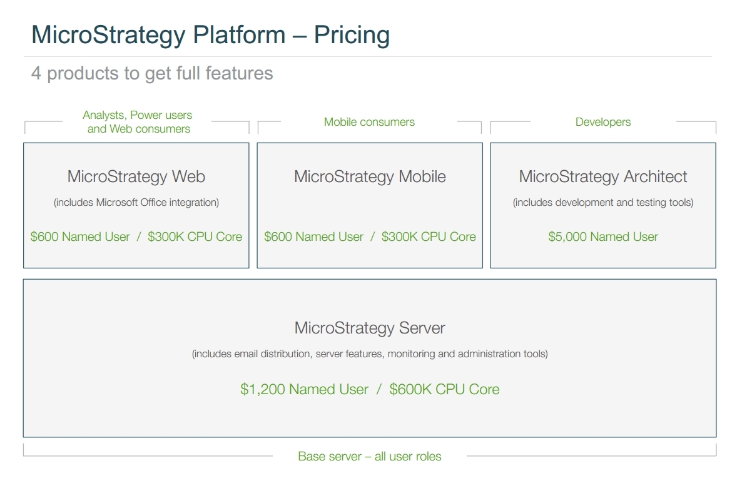
Task: Select the MicroStrategy Web heading
Action: point(136,176)
